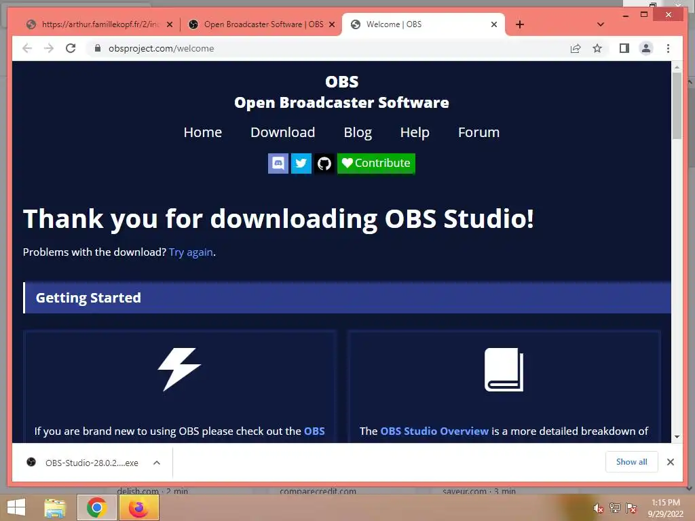Close the Welcome | OBS tab
Screen dimensions: 695x521
pyautogui.click(x=494, y=24)
